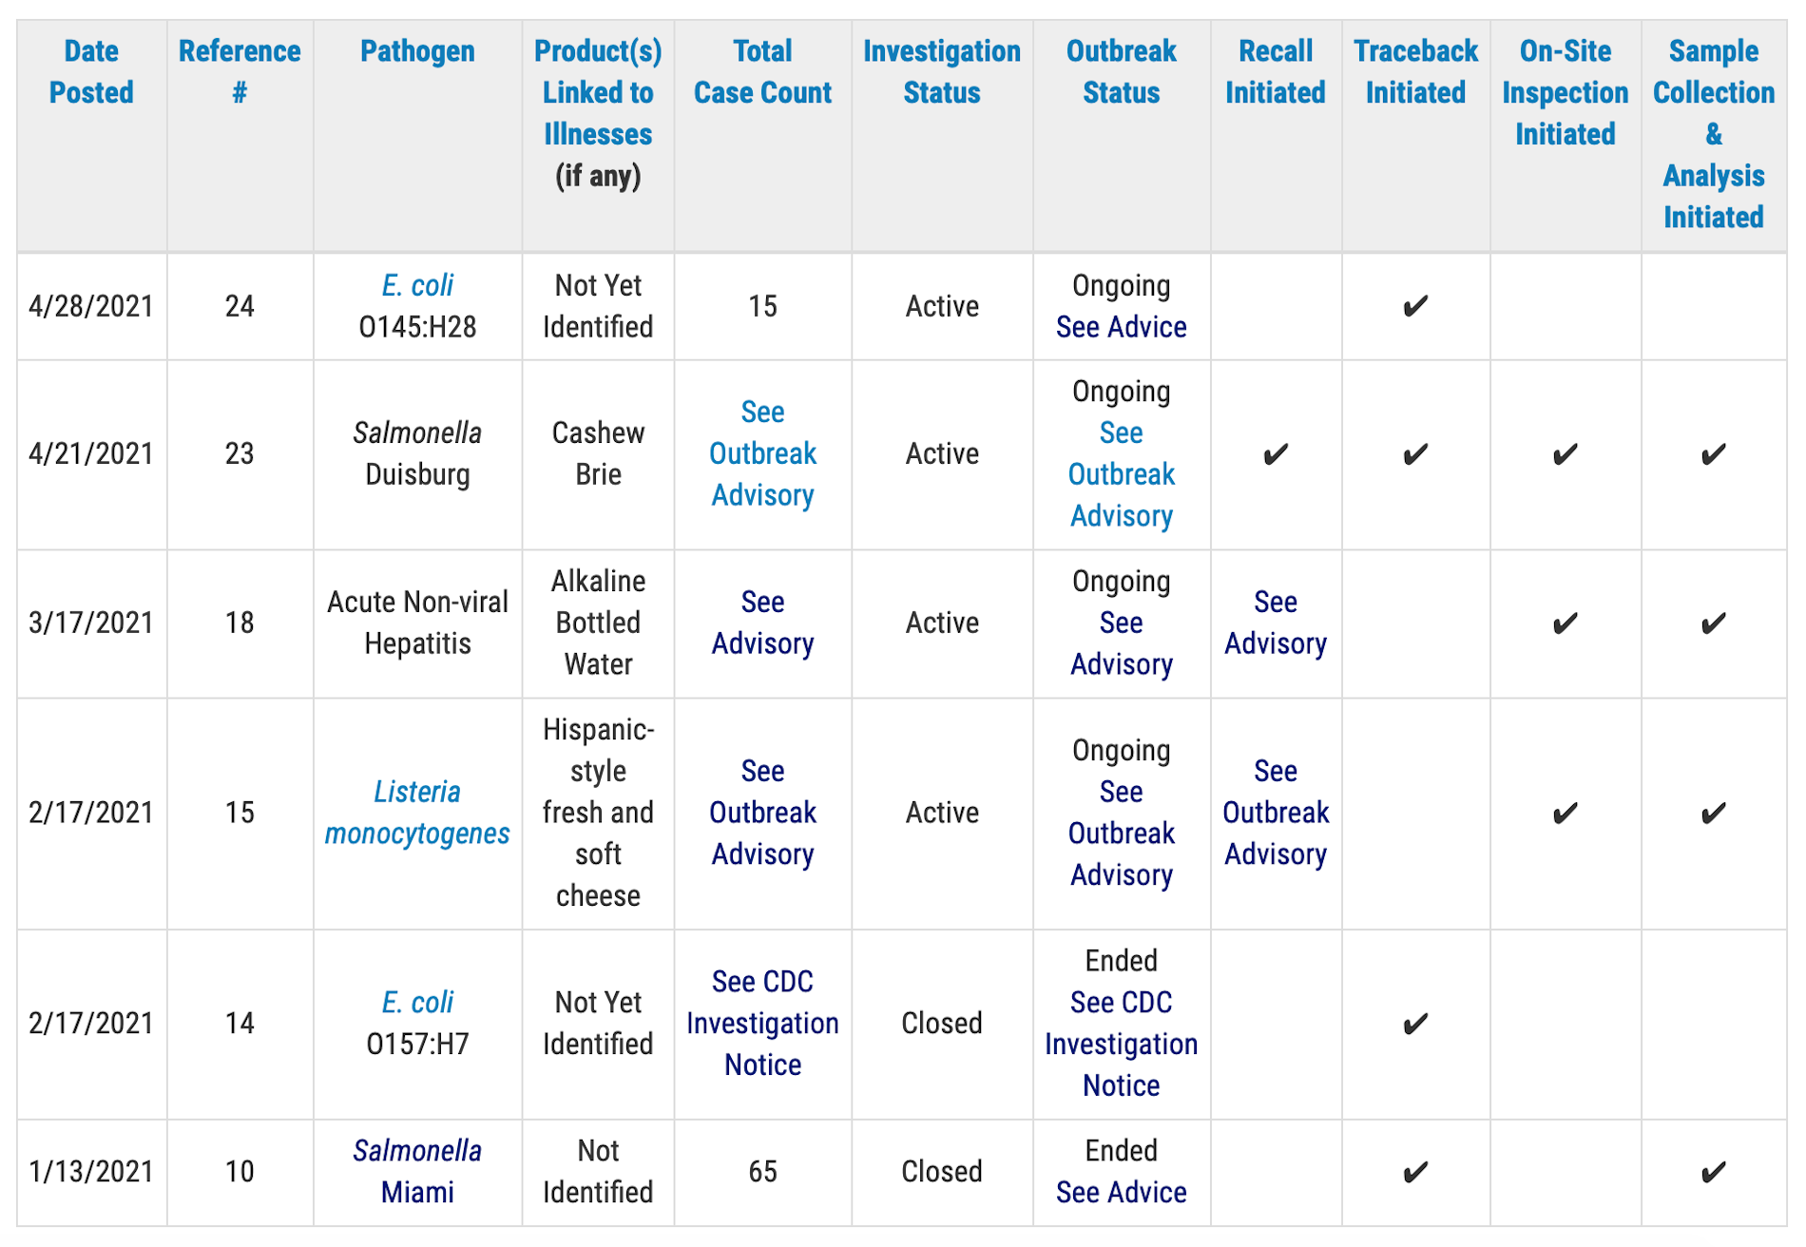Sort by the Reference # header
Viewport: 1806px width, 1247px height.
240,71
